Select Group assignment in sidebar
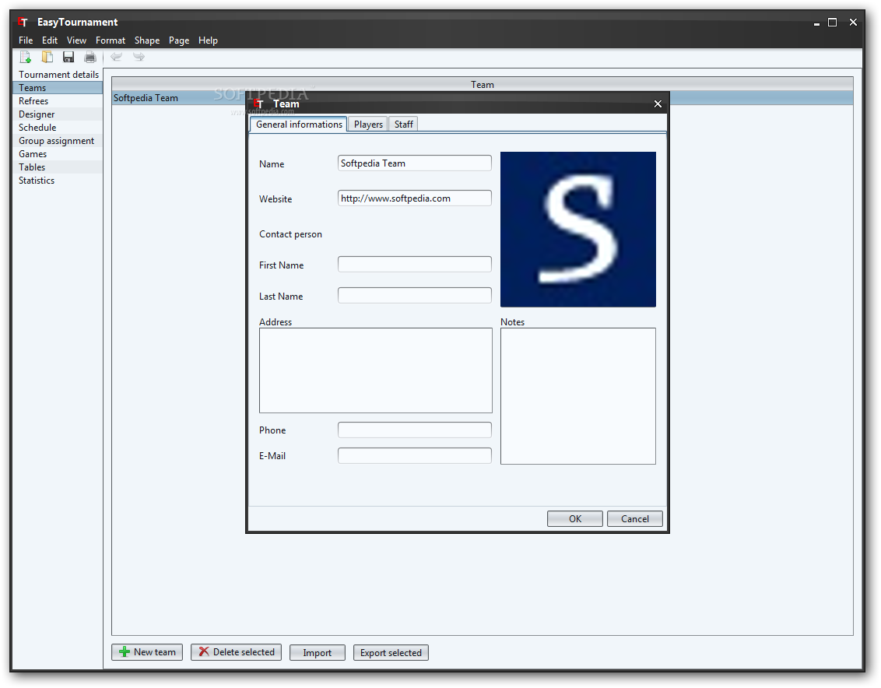881x688 pixels. [x=58, y=141]
